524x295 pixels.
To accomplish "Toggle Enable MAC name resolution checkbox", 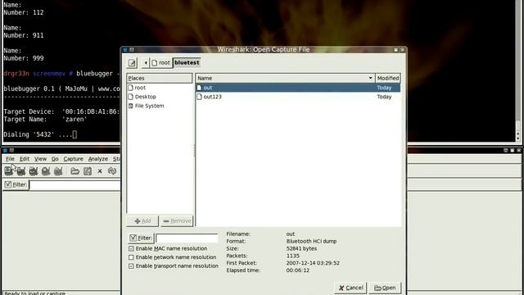I will point(131,248).
